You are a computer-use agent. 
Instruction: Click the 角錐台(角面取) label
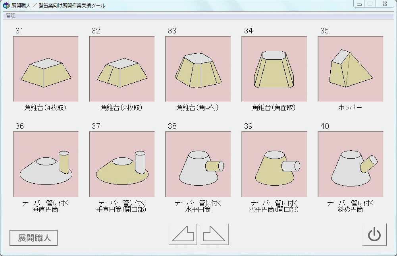coord(274,108)
